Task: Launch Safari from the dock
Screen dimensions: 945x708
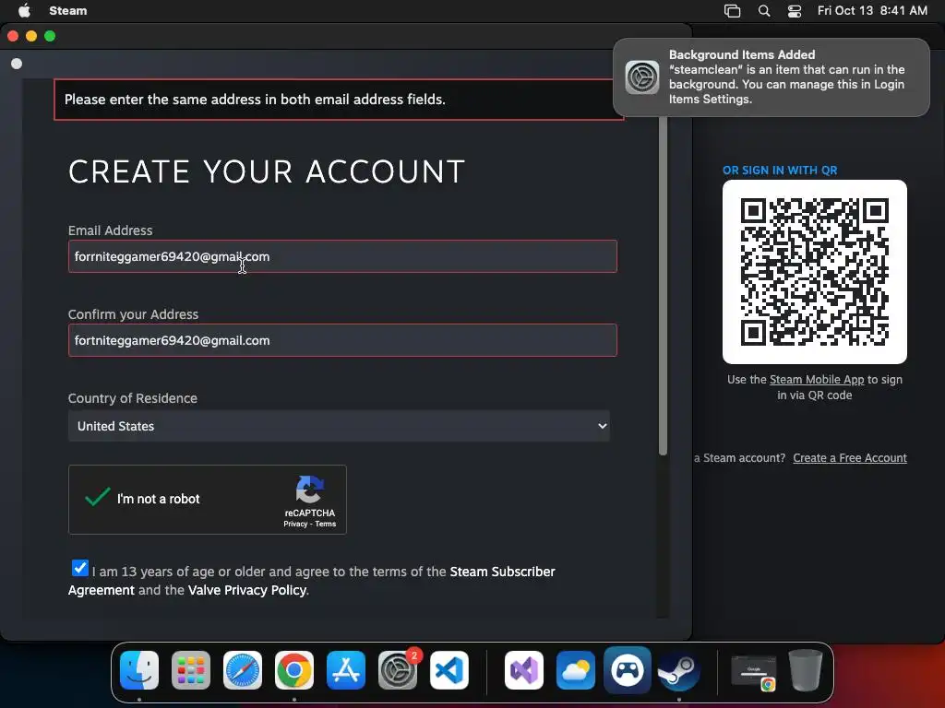Action: pyautogui.click(x=243, y=670)
